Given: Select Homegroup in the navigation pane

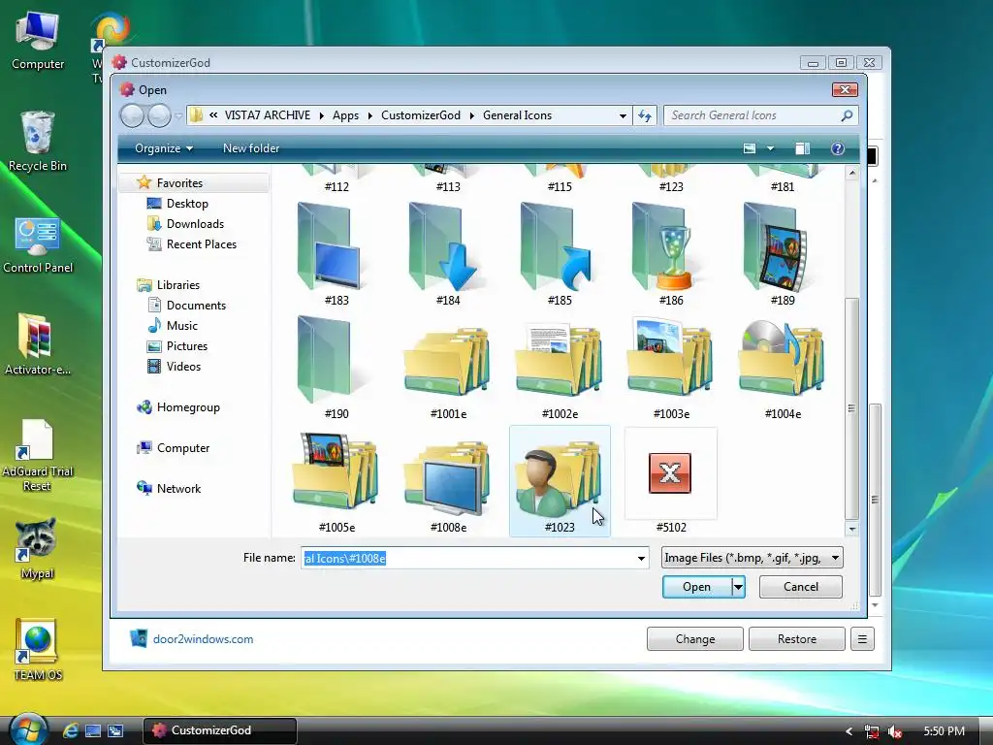Looking at the screenshot, I should tap(188, 407).
